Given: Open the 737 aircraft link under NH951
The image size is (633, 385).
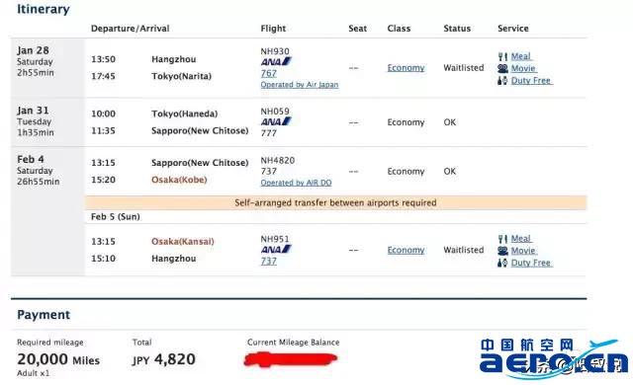Looking at the screenshot, I should tap(268, 261).
